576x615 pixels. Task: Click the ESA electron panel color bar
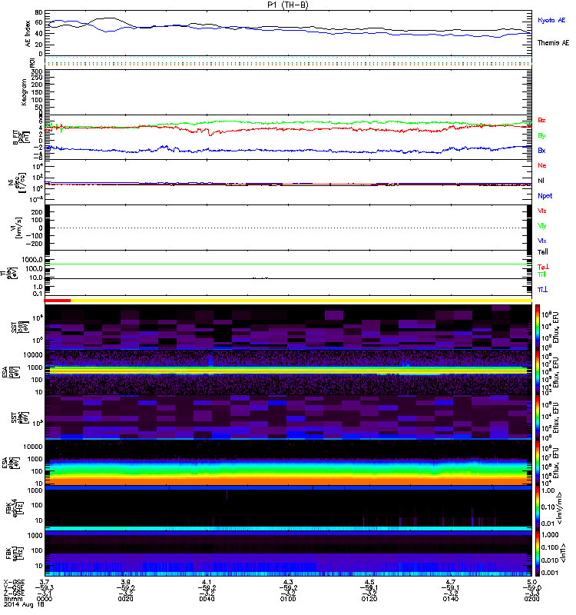538,464
